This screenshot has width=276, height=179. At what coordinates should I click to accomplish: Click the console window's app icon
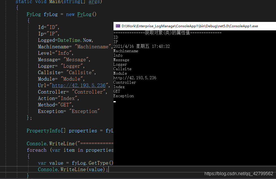point(118,26)
